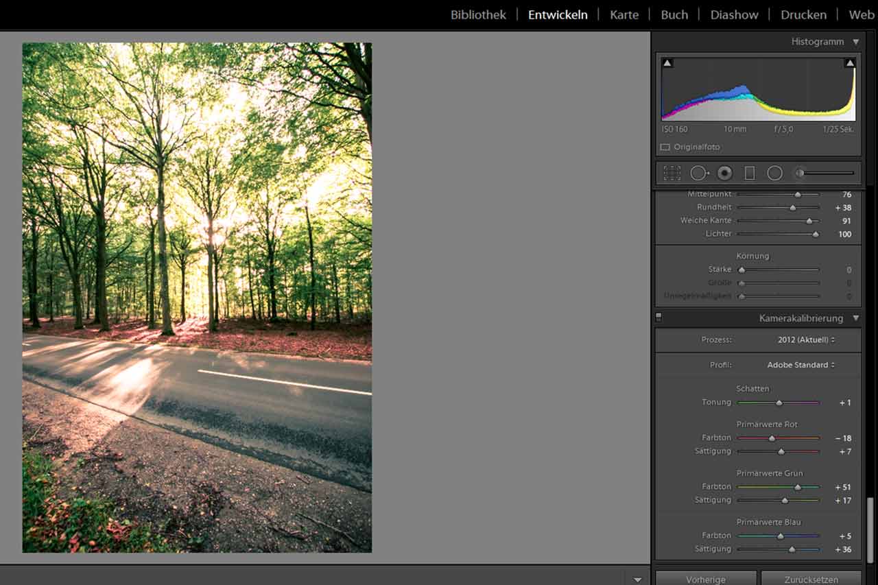Toggle shadow clipping indicator in histogram
This screenshot has height=585, width=878.
point(667,63)
